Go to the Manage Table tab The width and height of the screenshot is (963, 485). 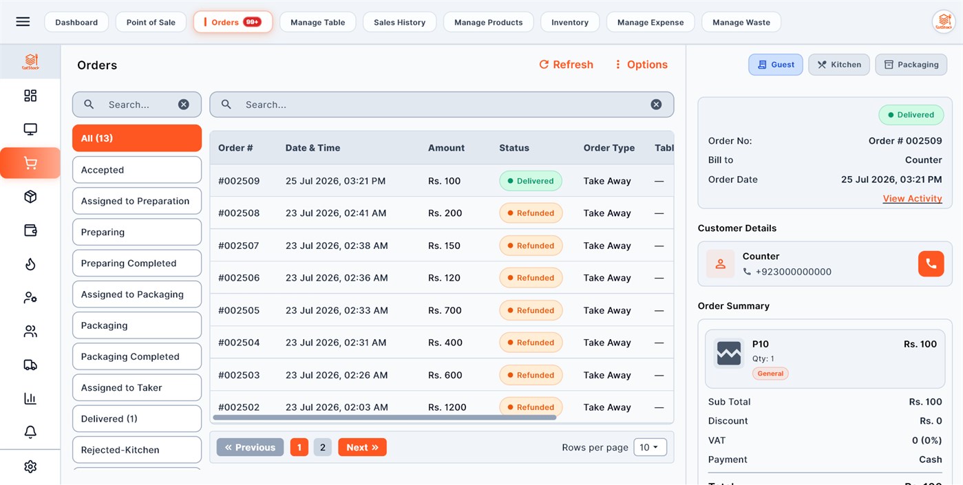point(317,22)
